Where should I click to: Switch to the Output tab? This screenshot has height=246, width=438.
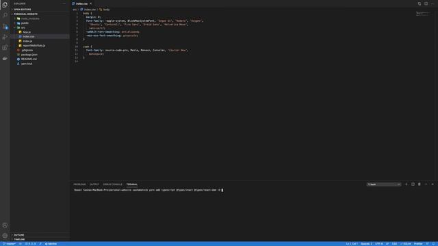point(94,184)
